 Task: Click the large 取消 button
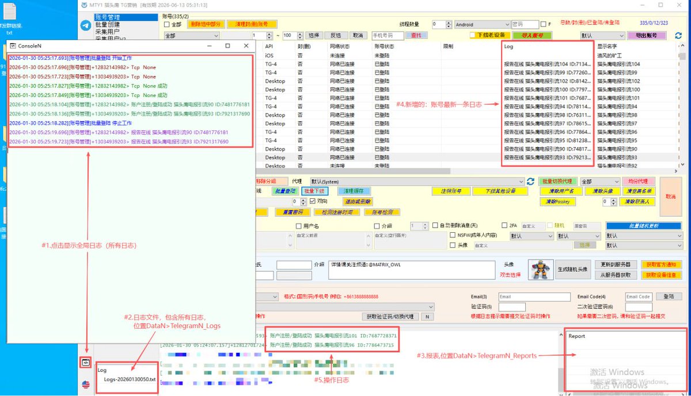tap(670, 195)
